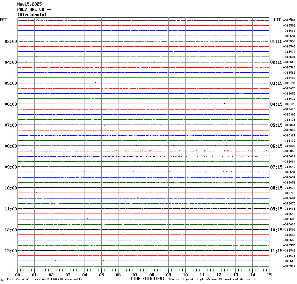This screenshot has width=297, height=284.
Task: Click the UTC timezone header label
Action: [277, 20]
